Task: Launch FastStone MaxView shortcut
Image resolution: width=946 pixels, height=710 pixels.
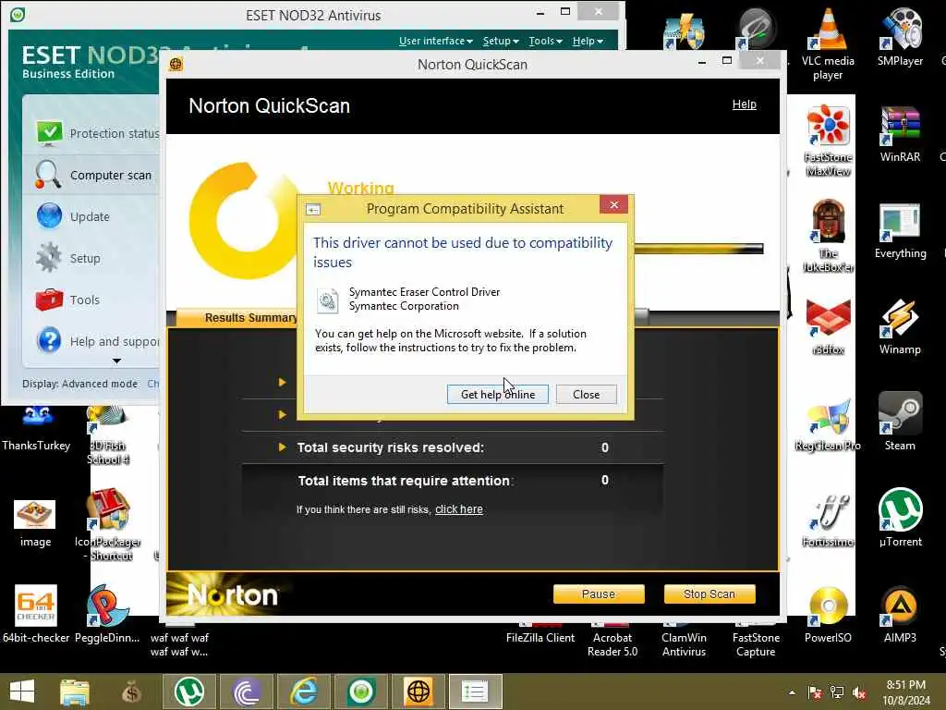Action: [829, 141]
